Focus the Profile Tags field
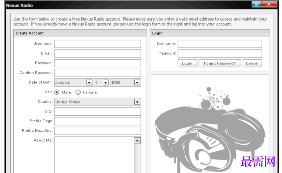The image size is (282, 173). 98,121
